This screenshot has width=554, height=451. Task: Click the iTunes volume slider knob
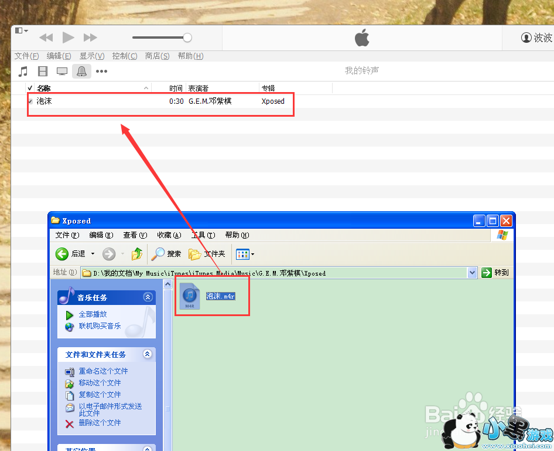pos(187,38)
